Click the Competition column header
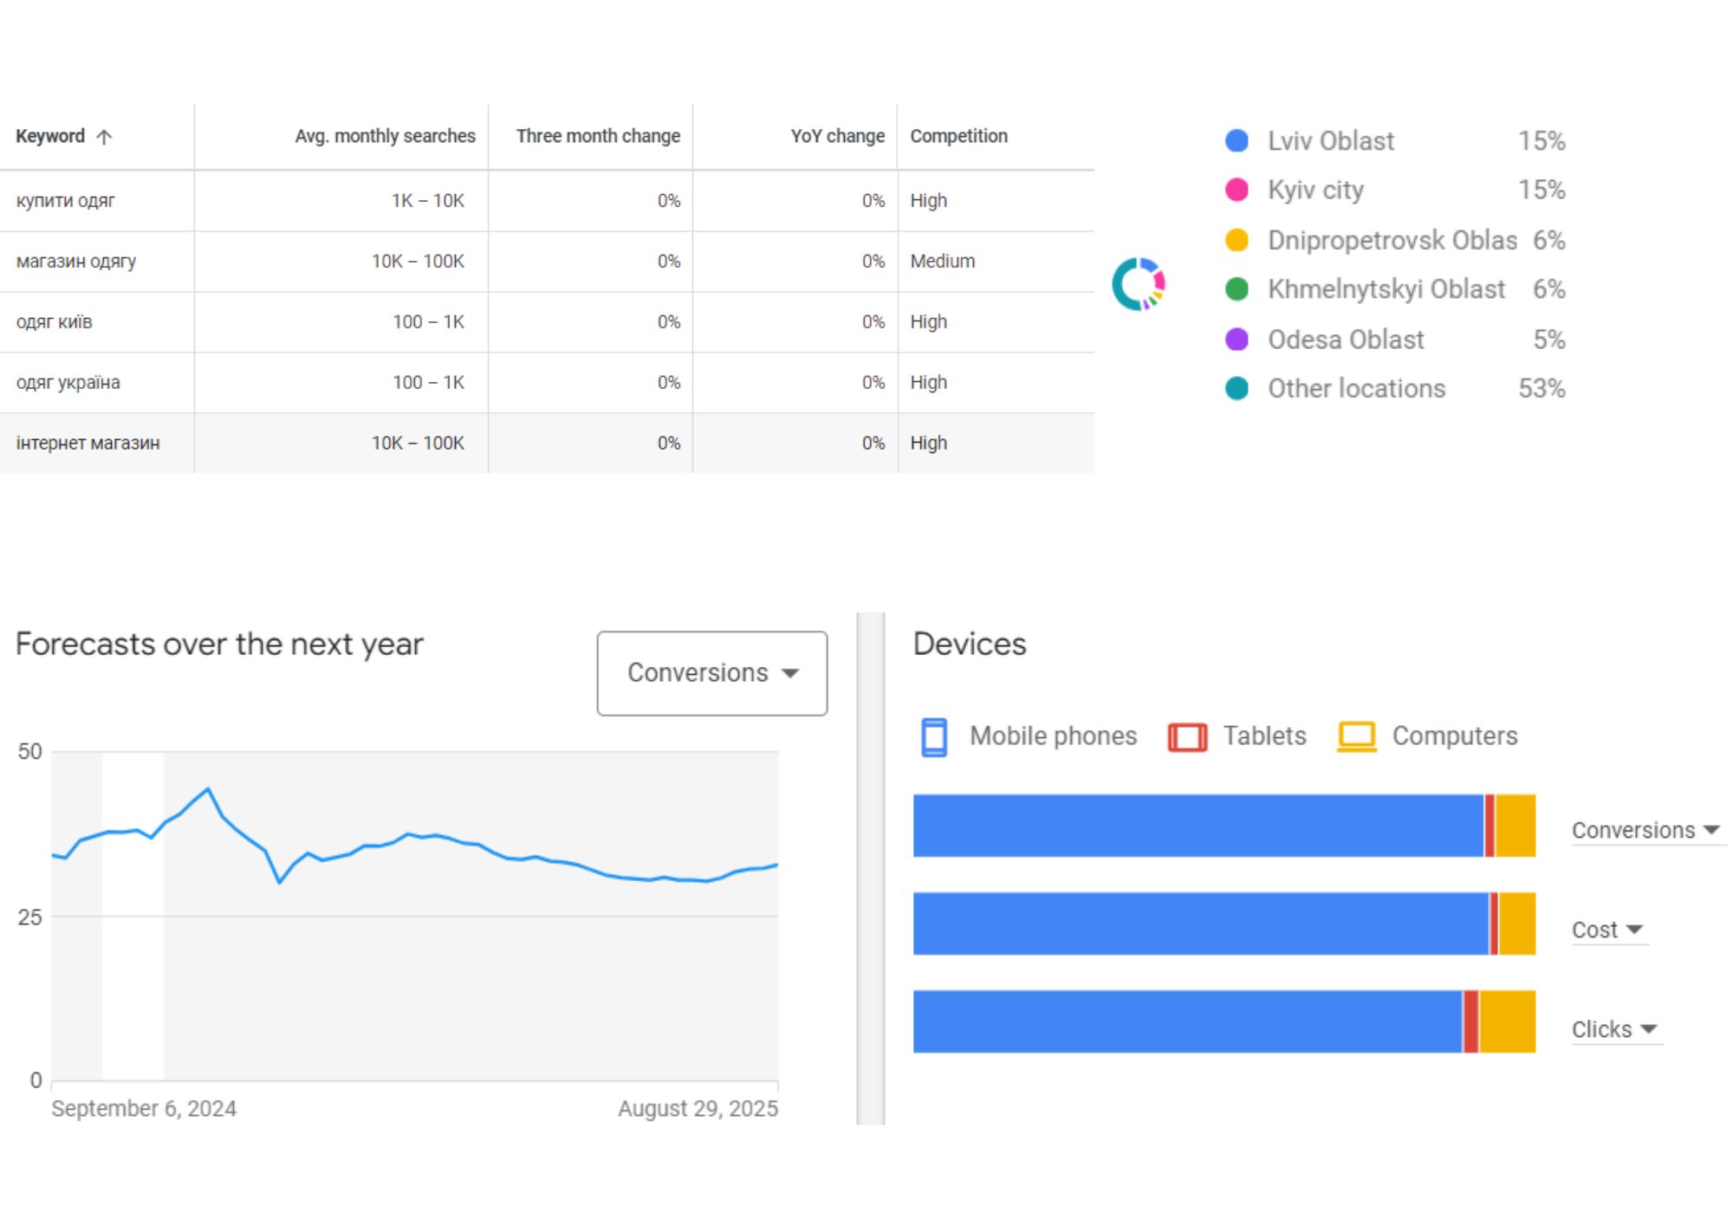 [958, 136]
